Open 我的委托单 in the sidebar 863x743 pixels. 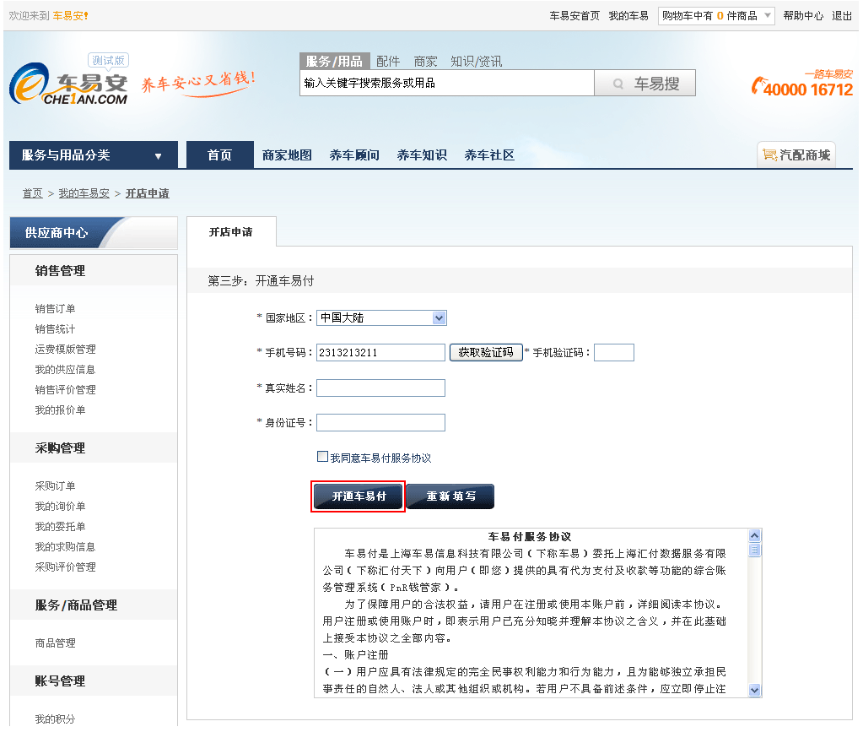60,527
